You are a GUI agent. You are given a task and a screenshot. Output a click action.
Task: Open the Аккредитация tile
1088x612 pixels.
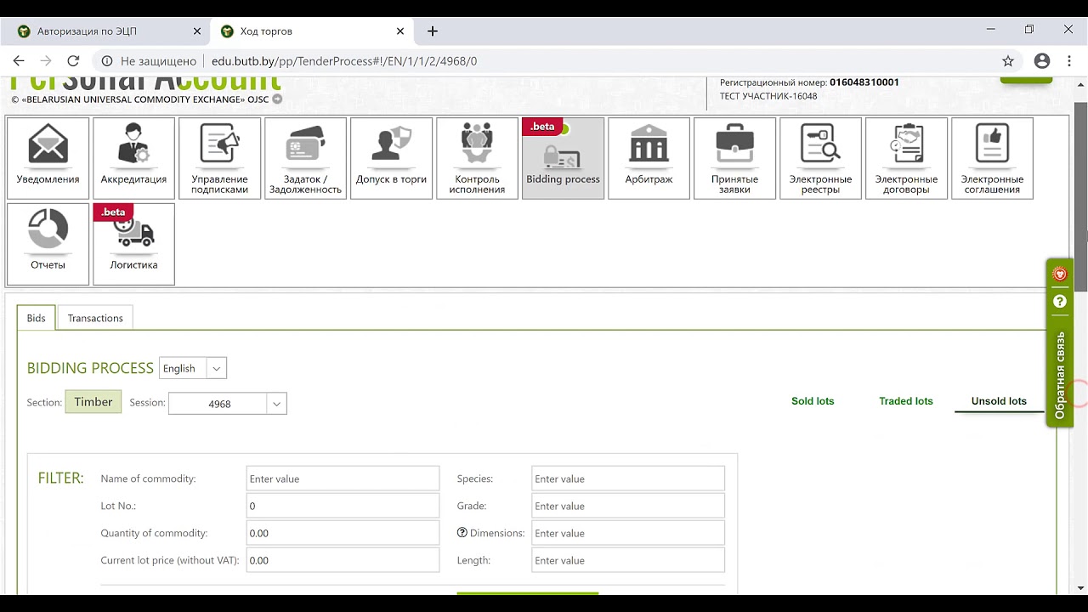(133, 158)
